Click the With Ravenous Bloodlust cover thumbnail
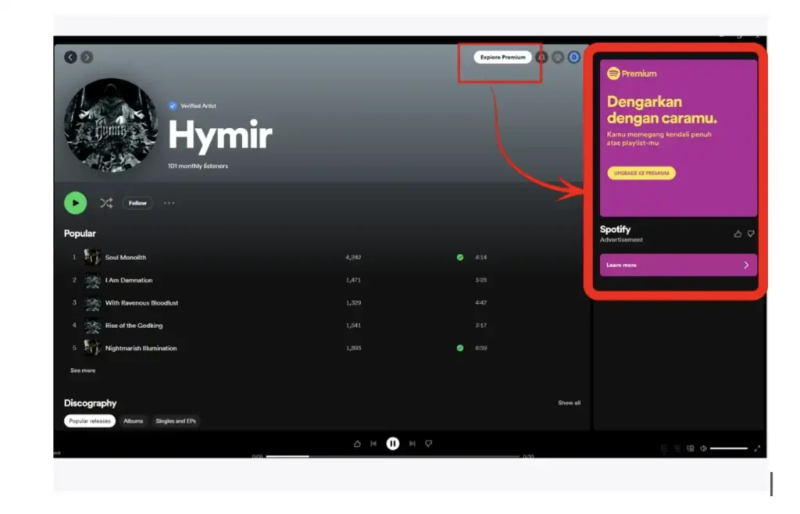The width and height of the screenshot is (800, 514). [x=92, y=303]
